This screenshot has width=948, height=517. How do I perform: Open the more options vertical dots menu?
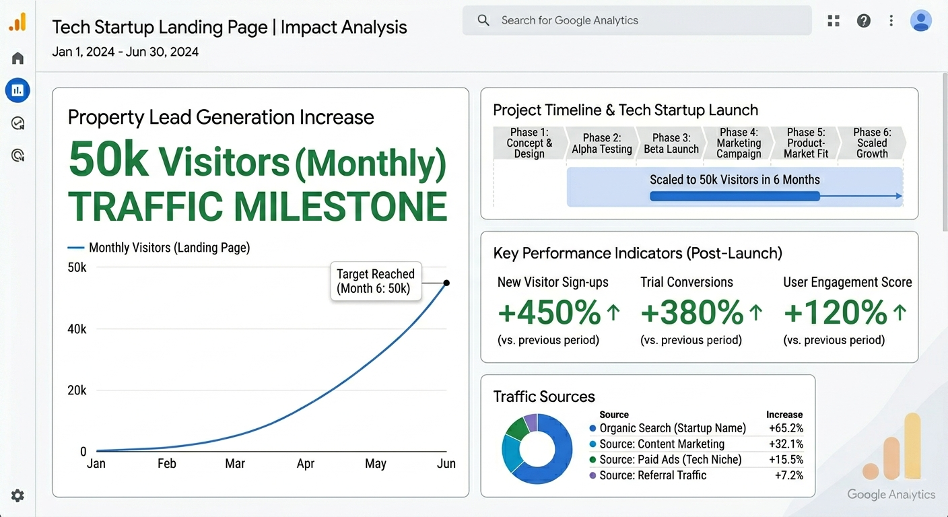pos(891,21)
